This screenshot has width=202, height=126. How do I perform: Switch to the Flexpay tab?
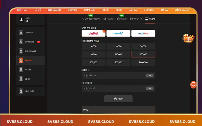point(109,19)
